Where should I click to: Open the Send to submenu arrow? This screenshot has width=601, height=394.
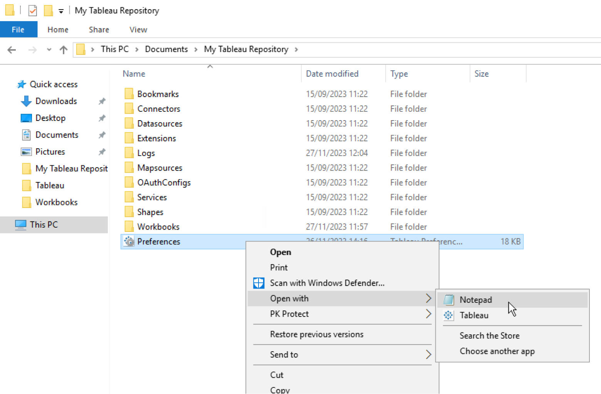pos(428,355)
